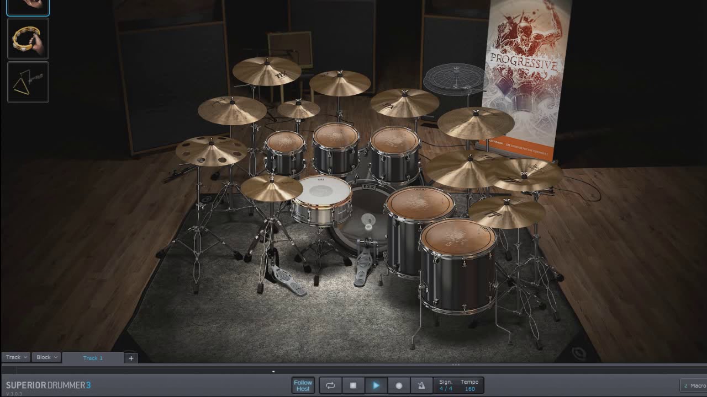This screenshot has width=707, height=397.
Task: Select the tambourine percussion thumbnail
Action: point(28,39)
